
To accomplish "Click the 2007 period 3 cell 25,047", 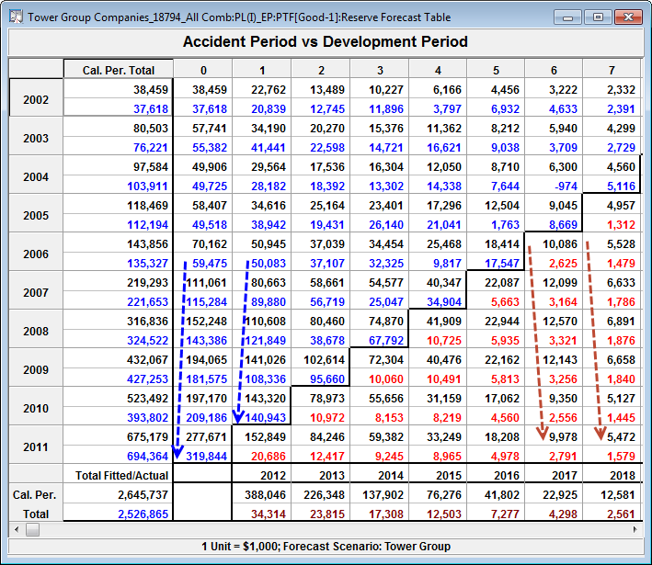I will (380, 301).
